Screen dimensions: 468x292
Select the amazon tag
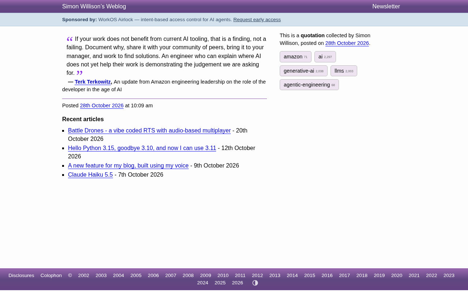tap(295, 57)
